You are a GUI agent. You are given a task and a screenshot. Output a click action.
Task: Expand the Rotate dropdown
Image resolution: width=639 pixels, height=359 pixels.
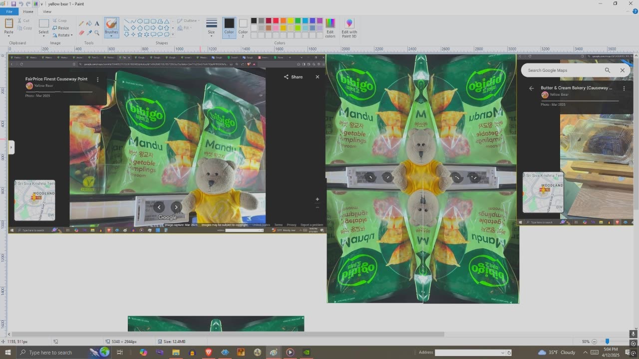tap(62, 35)
